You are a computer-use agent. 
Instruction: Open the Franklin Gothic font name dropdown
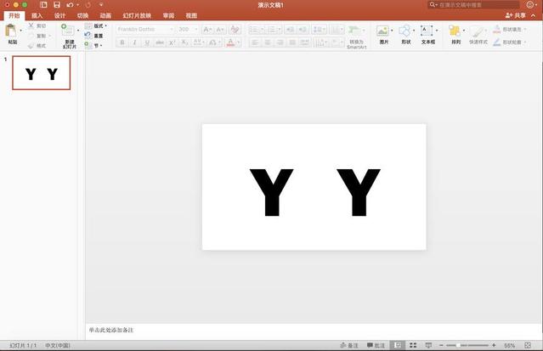[x=169, y=29]
